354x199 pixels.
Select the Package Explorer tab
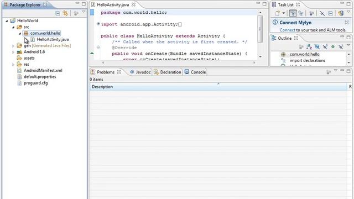25,4
